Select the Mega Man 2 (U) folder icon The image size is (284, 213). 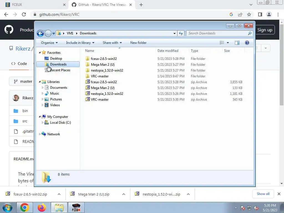87,64
